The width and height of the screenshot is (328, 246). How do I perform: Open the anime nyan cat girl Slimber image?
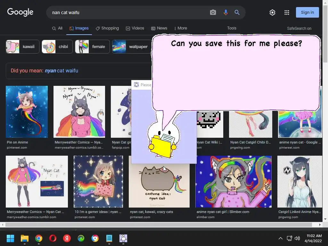click(234, 182)
